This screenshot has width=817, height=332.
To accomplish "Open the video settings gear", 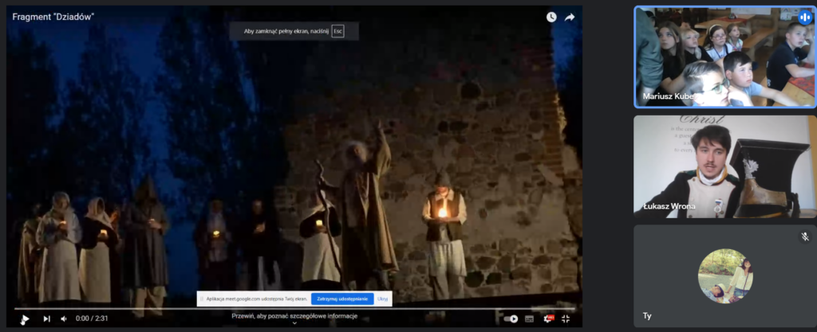I will pos(548,318).
